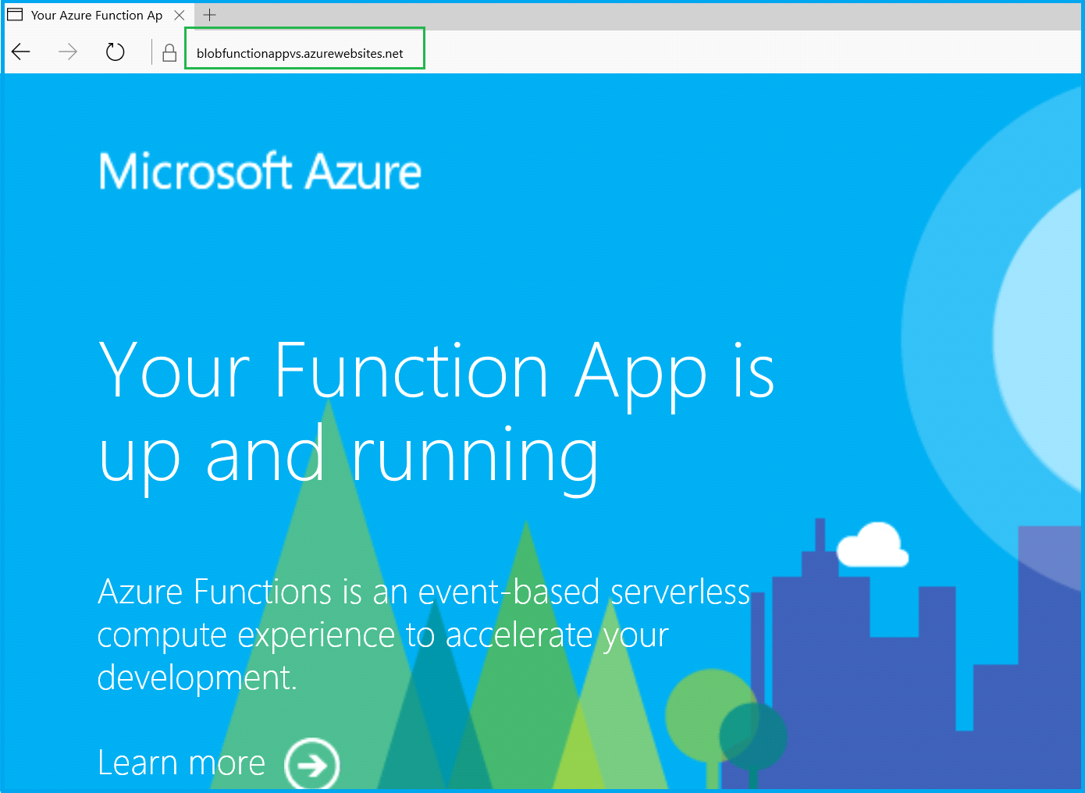Click the browser forward arrow
This screenshot has height=793, width=1085.
pyautogui.click(x=68, y=52)
